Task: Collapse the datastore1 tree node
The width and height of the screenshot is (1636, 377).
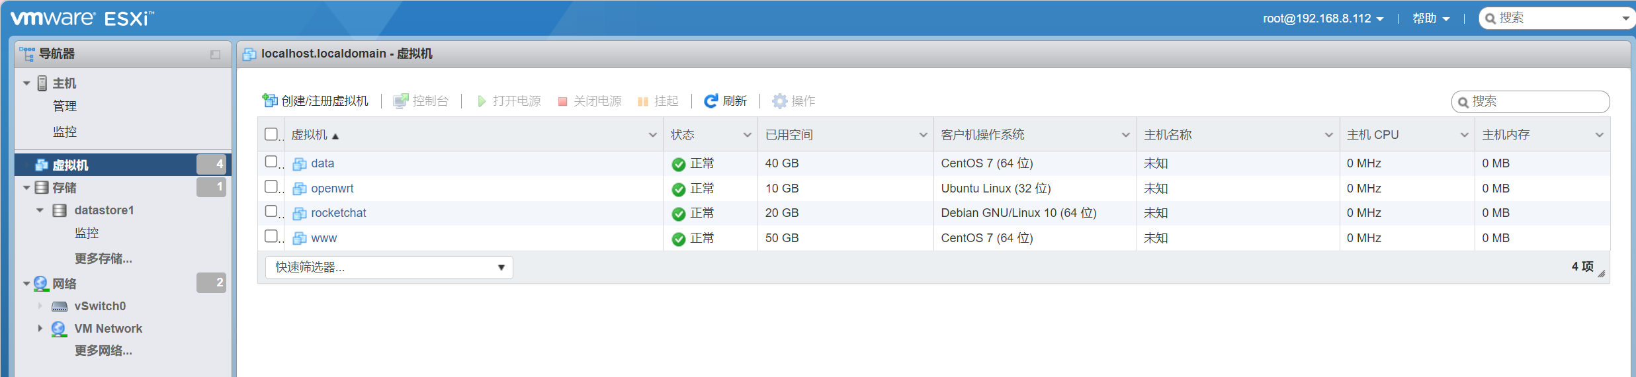Action: 40,210
